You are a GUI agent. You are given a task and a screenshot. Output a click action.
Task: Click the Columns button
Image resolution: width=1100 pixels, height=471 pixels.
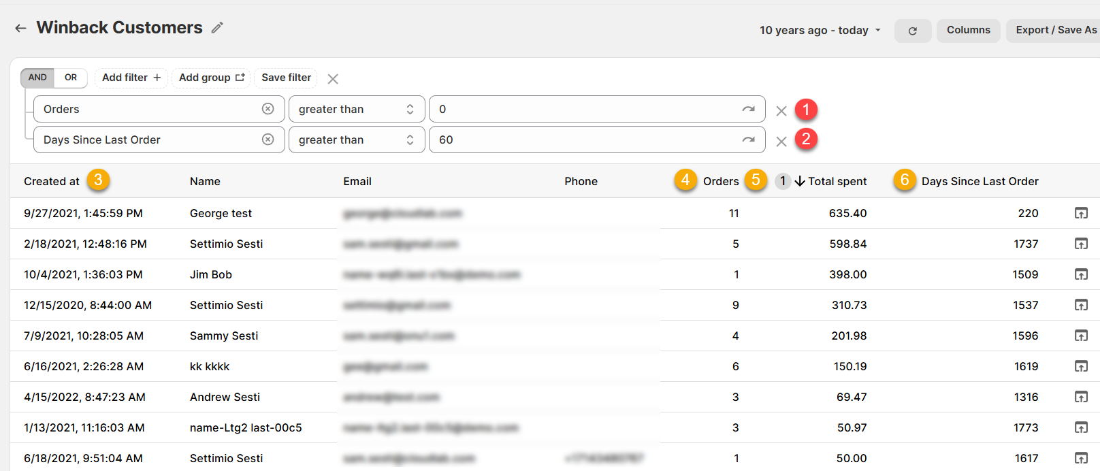(x=968, y=30)
